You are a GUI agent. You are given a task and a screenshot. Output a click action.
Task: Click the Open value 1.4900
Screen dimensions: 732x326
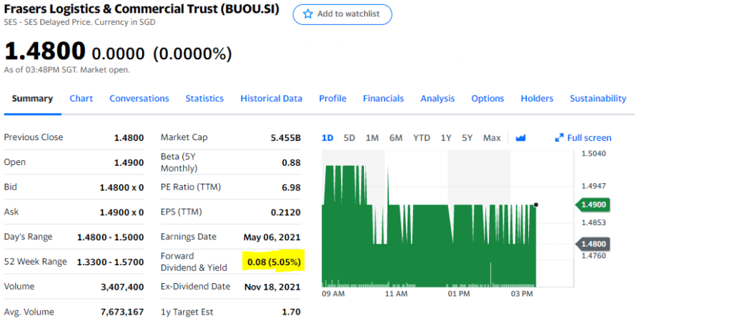pyautogui.click(x=129, y=162)
